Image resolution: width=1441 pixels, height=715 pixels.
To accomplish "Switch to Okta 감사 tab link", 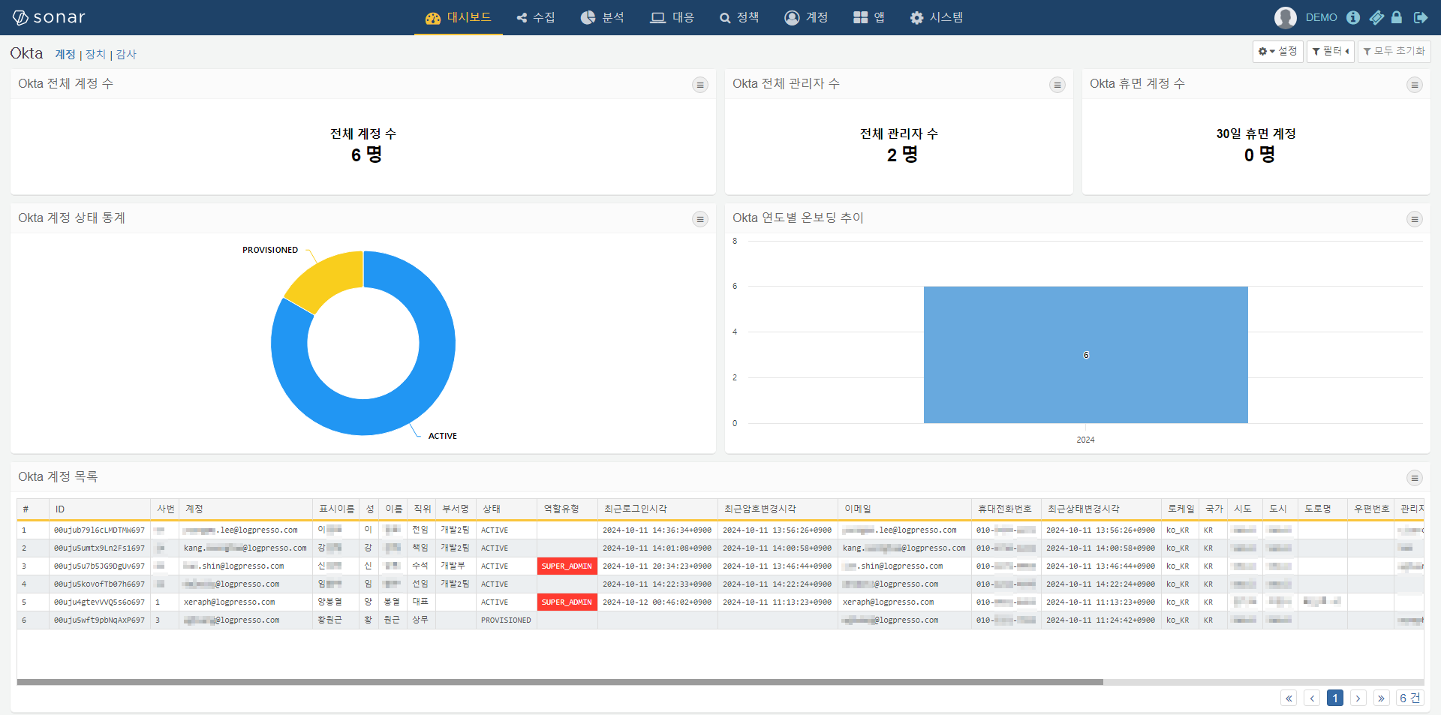I will click(126, 54).
